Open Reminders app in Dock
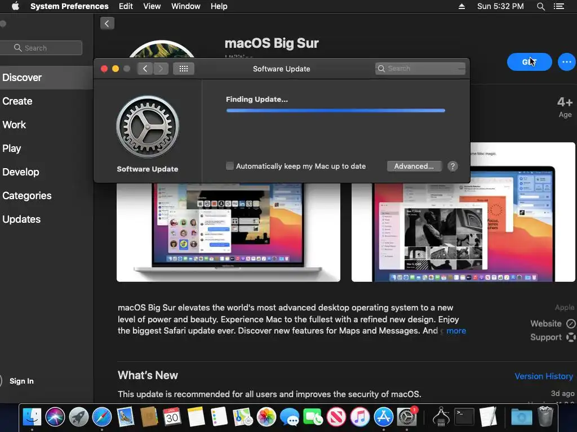 click(219, 417)
